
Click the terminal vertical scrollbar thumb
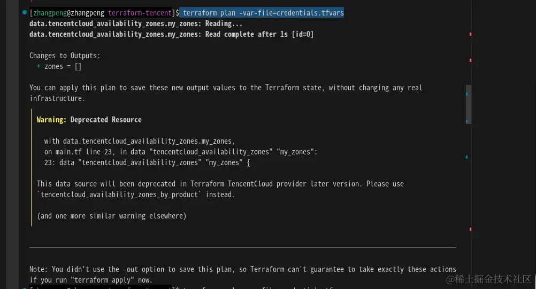point(469,104)
